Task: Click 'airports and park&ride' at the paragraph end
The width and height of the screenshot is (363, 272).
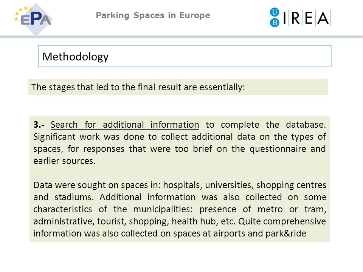Action: pyautogui.click(x=260, y=233)
